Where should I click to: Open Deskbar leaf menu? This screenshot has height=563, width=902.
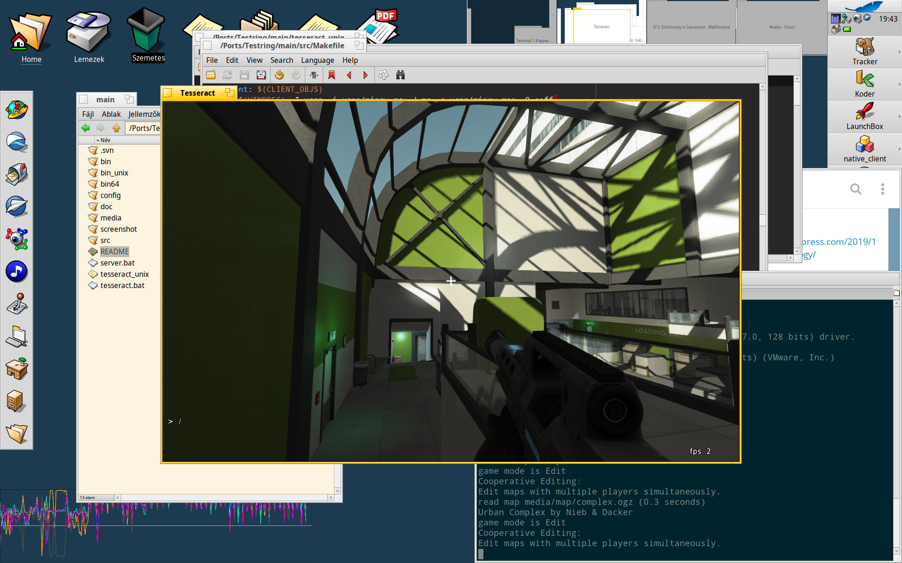tap(864, 7)
